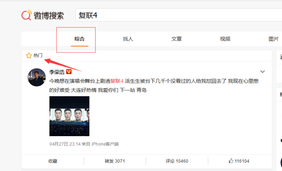This screenshot has height=171, width=282.
Task: Click 收藏 to favorite the post
Action: coord(53,161)
